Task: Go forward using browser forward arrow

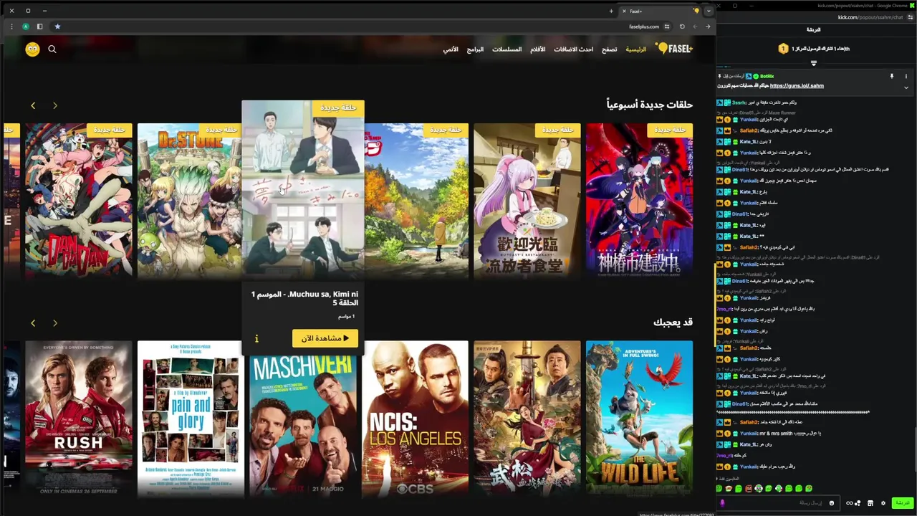Action: click(x=695, y=27)
